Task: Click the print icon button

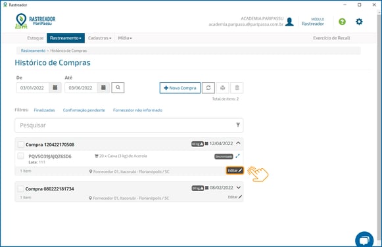Action: [x=222, y=88]
